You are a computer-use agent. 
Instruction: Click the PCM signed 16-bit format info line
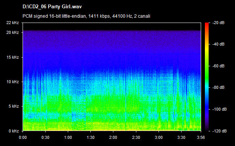(86, 16)
